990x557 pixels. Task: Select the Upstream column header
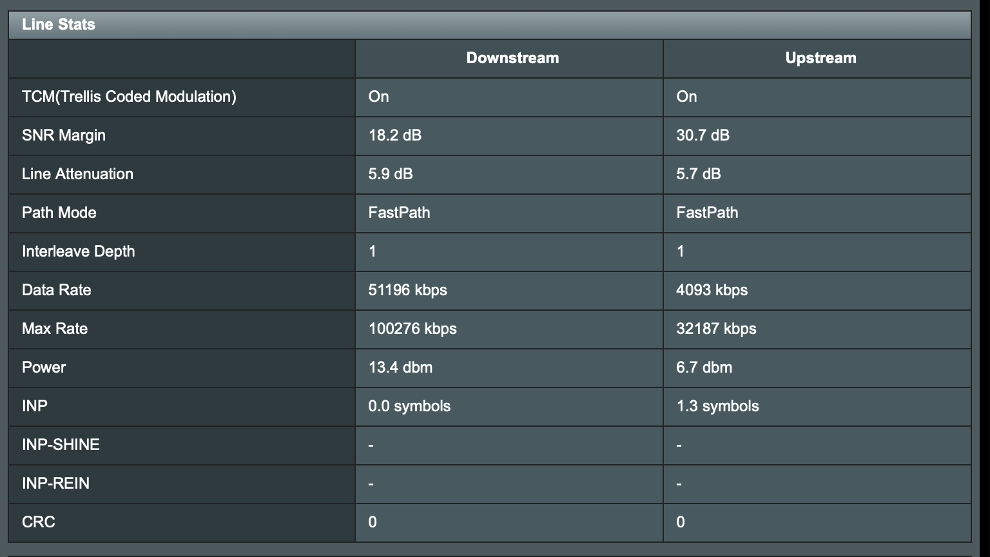click(x=820, y=58)
